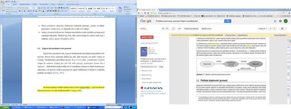The height and width of the screenshot is (109, 291).
Task: Open the Easy Capture taskbar item
Action: pyautogui.click(x=93, y=107)
